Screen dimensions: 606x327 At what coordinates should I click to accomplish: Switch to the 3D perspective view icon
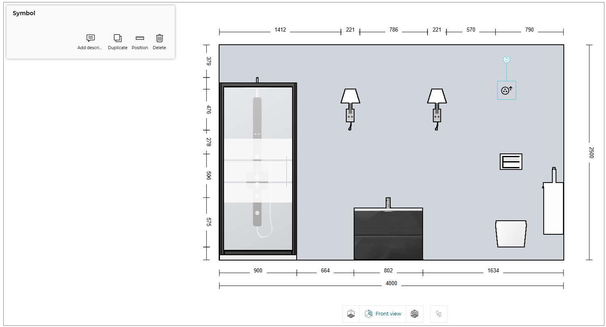[351, 314]
